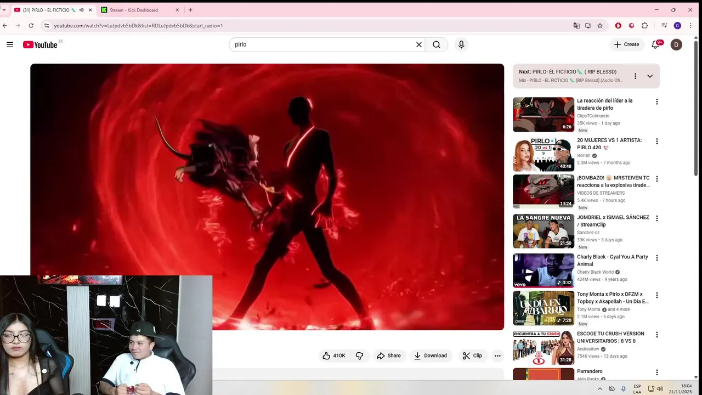Click the main video player
Image resolution: width=702 pixels, height=395 pixels.
(267, 196)
